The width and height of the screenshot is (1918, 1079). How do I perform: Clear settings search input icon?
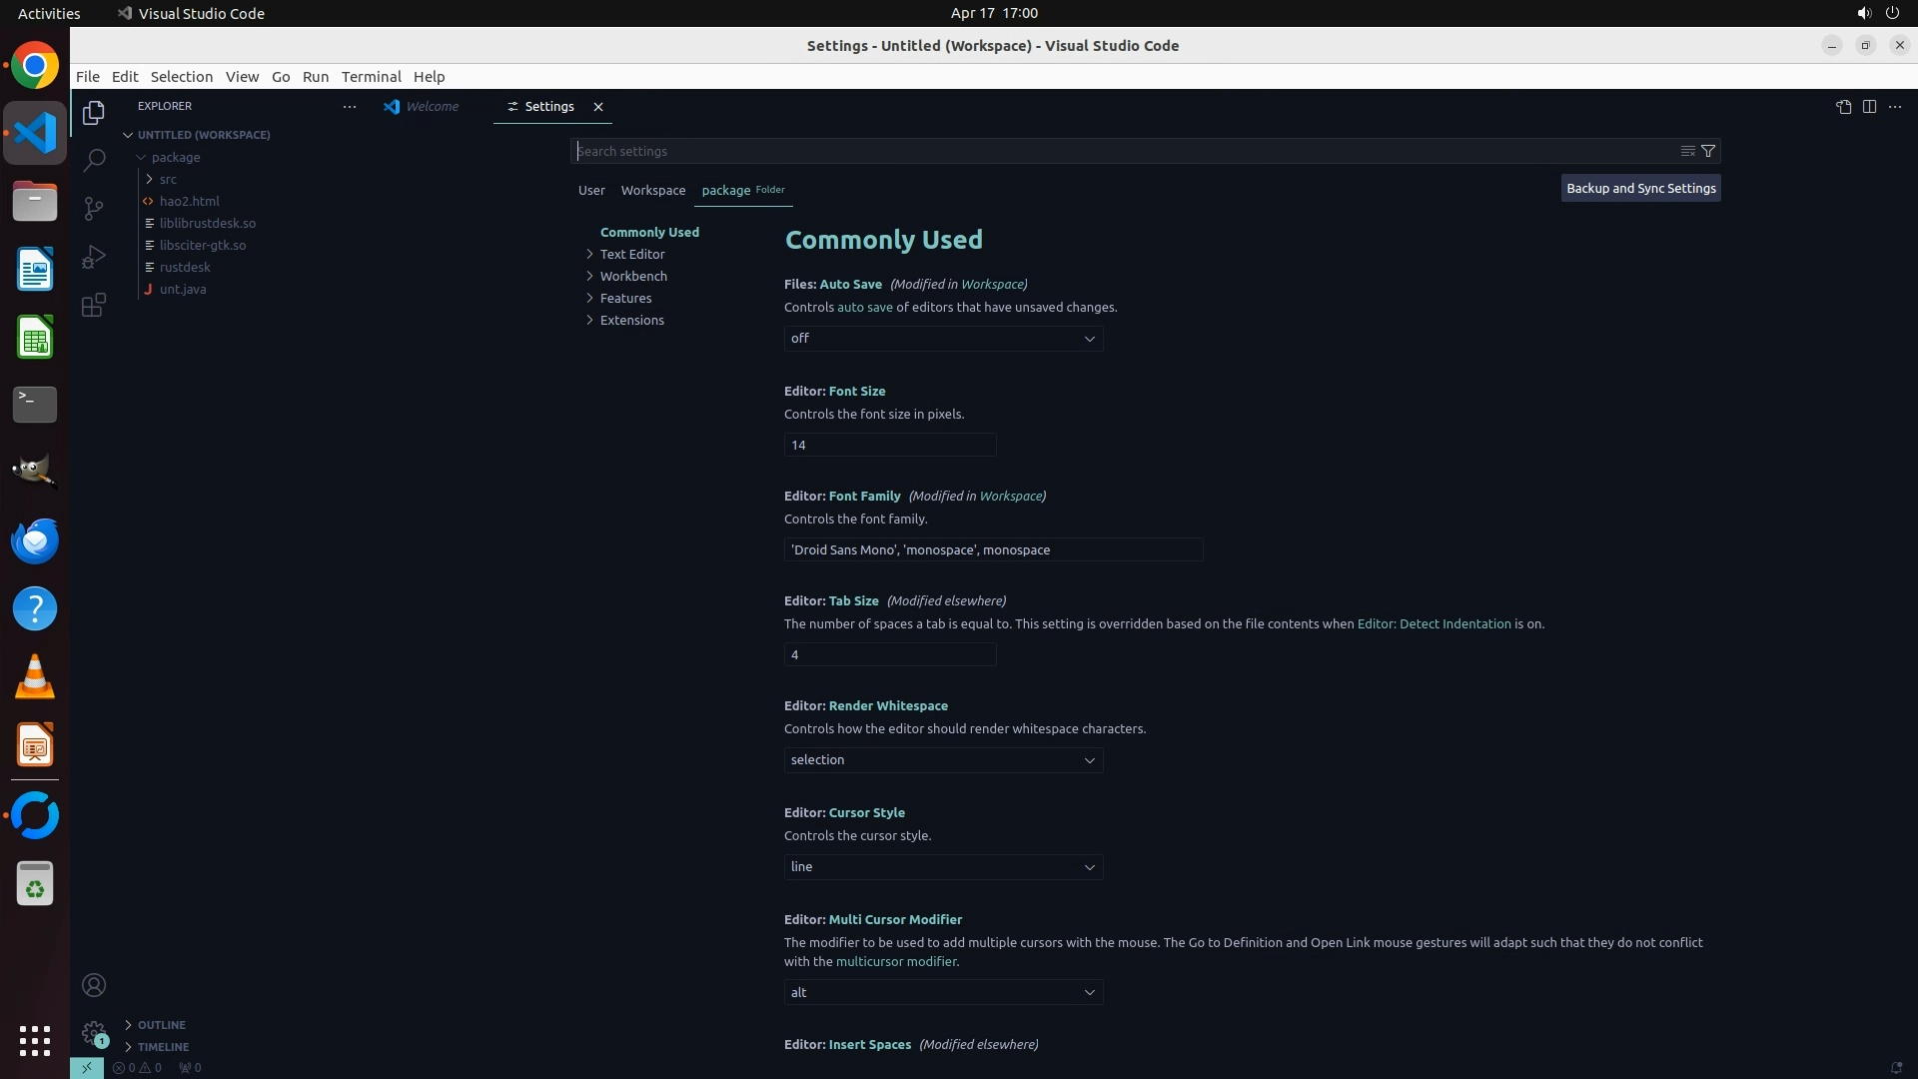(x=1687, y=151)
